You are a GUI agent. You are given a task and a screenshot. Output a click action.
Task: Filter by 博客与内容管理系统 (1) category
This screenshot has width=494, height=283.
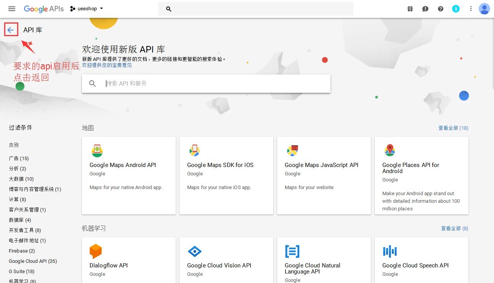click(x=35, y=189)
